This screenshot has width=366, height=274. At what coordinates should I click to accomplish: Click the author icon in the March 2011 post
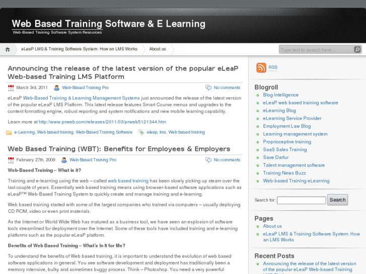click(56, 87)
